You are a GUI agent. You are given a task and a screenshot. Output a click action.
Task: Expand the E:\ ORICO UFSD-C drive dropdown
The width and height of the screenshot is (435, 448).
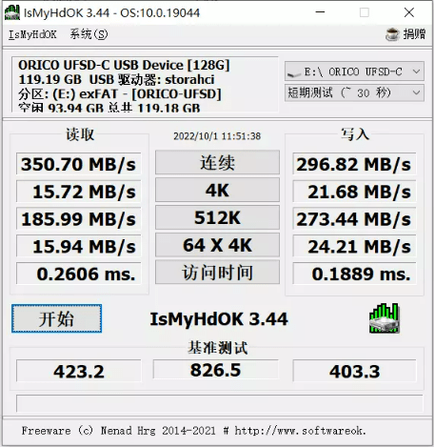[x=354, y=71]
